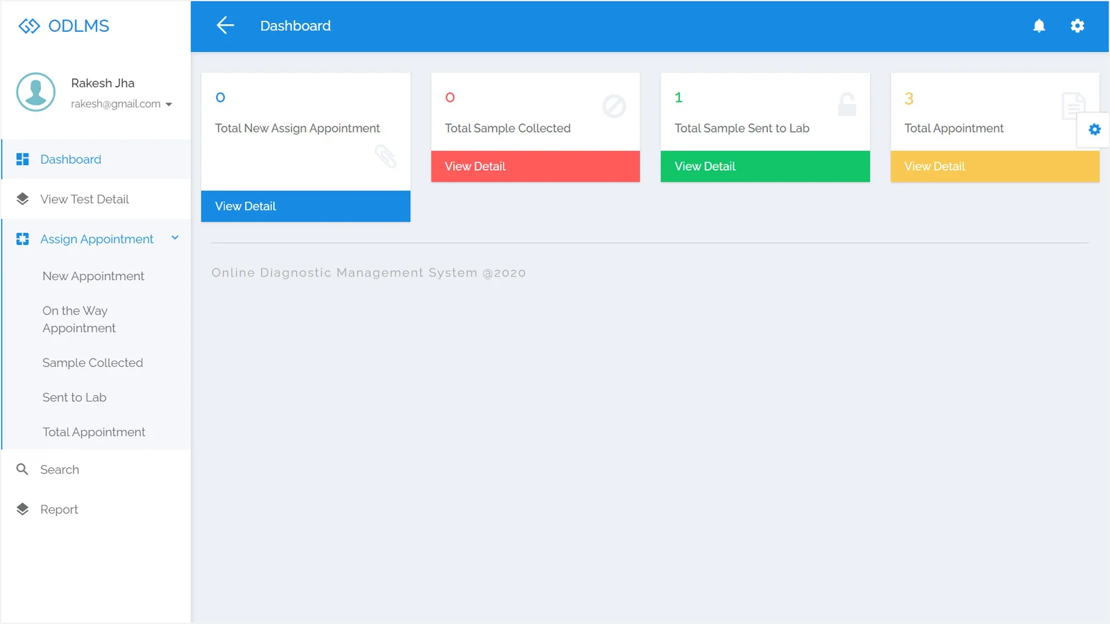
Task: Click the Total Sample Collected label
Action: [x=508, y=128]
